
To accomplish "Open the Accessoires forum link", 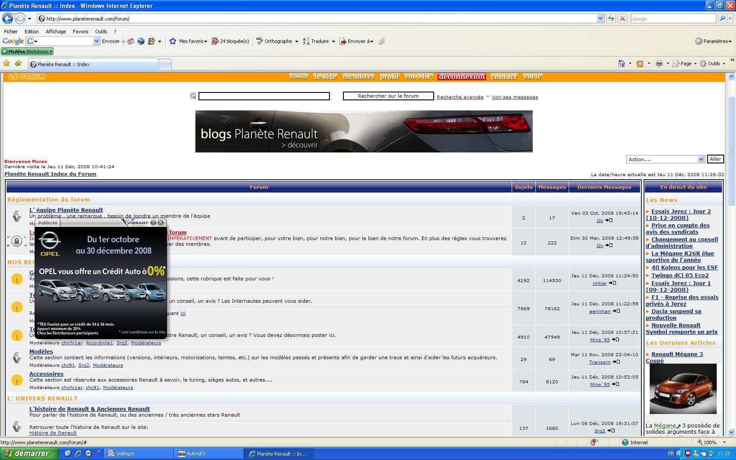I will coord(46,374).
